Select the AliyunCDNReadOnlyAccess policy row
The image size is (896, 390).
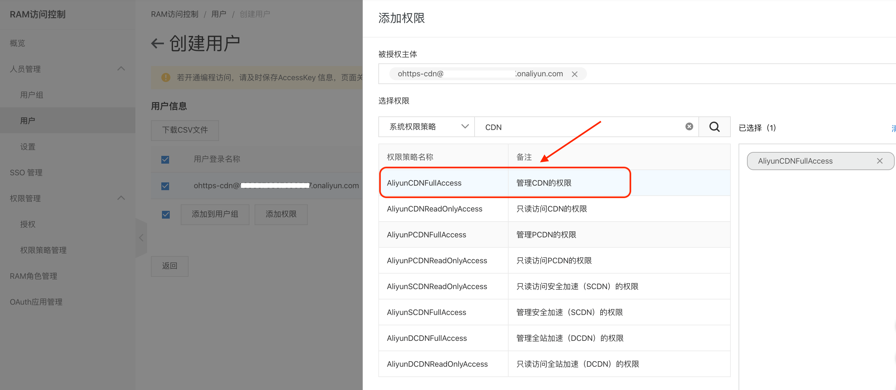click(x=555, y=209)
